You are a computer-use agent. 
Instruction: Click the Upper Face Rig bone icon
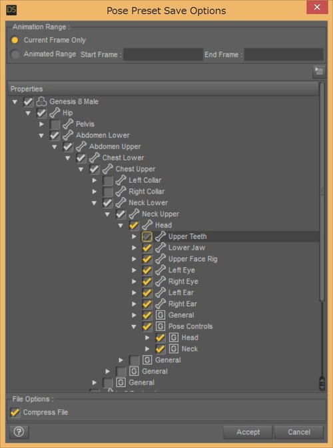click(x=161, y=259)
